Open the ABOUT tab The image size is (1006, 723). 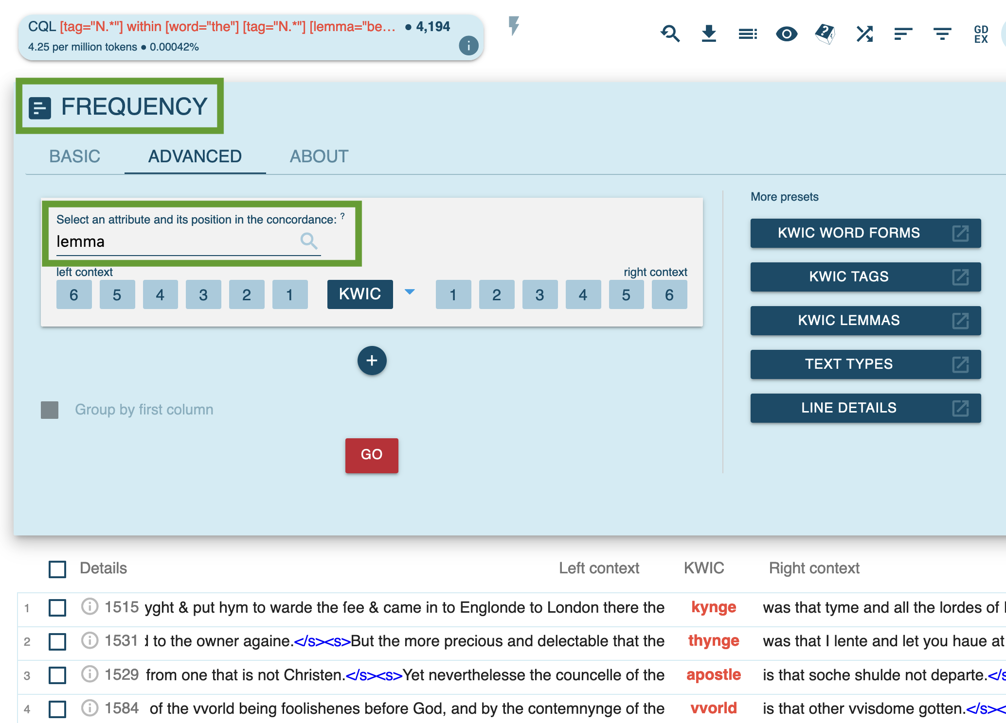tap(319, 156)
